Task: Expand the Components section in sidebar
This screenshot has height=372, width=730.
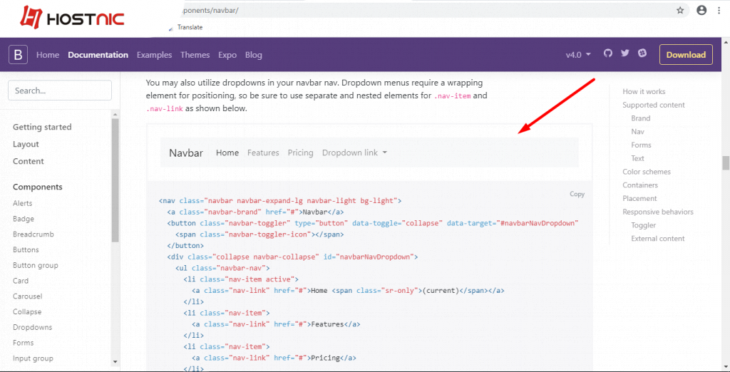Action: [x=38, y=187]
